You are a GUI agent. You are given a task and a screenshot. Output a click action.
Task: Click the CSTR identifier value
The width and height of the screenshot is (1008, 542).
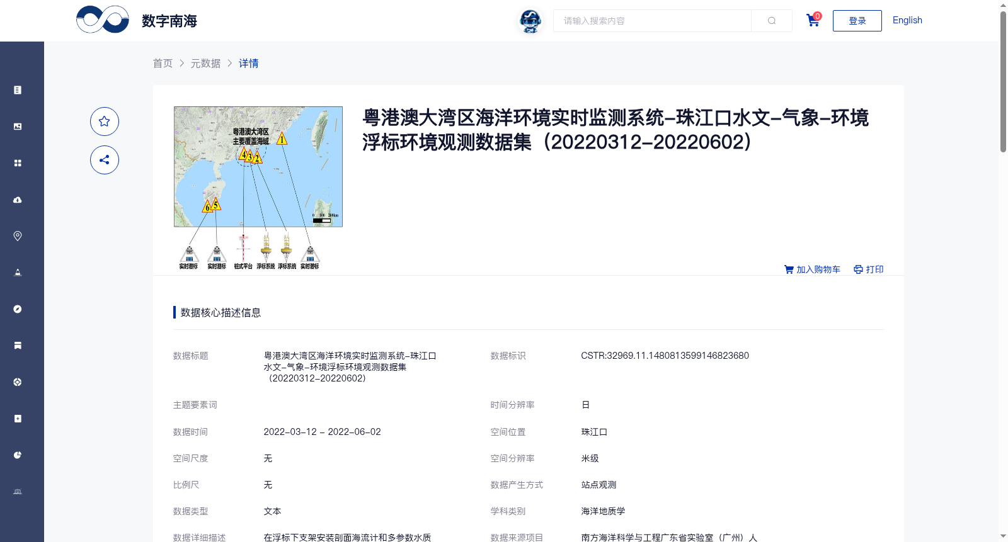tap(665, 356)
